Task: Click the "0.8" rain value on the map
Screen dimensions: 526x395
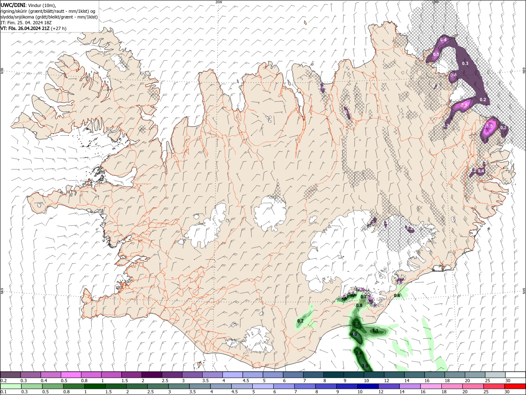Action: click(359, 305)
